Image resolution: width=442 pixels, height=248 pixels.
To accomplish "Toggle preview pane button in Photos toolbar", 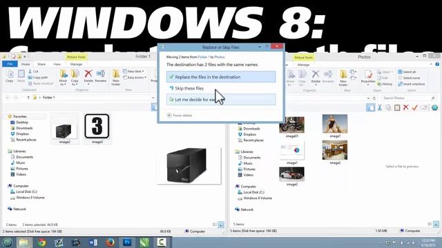I will point(370,107).
